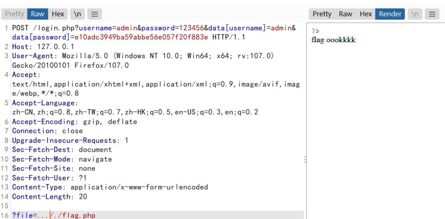Viewport: 445px width, 219px height.
Task: Select the response Render tab
Action: [390, 14]
